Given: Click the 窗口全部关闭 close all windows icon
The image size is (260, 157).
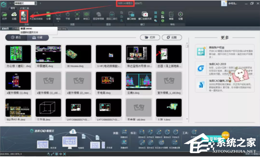Looking at the screenshot, I should tap(145, 16).
